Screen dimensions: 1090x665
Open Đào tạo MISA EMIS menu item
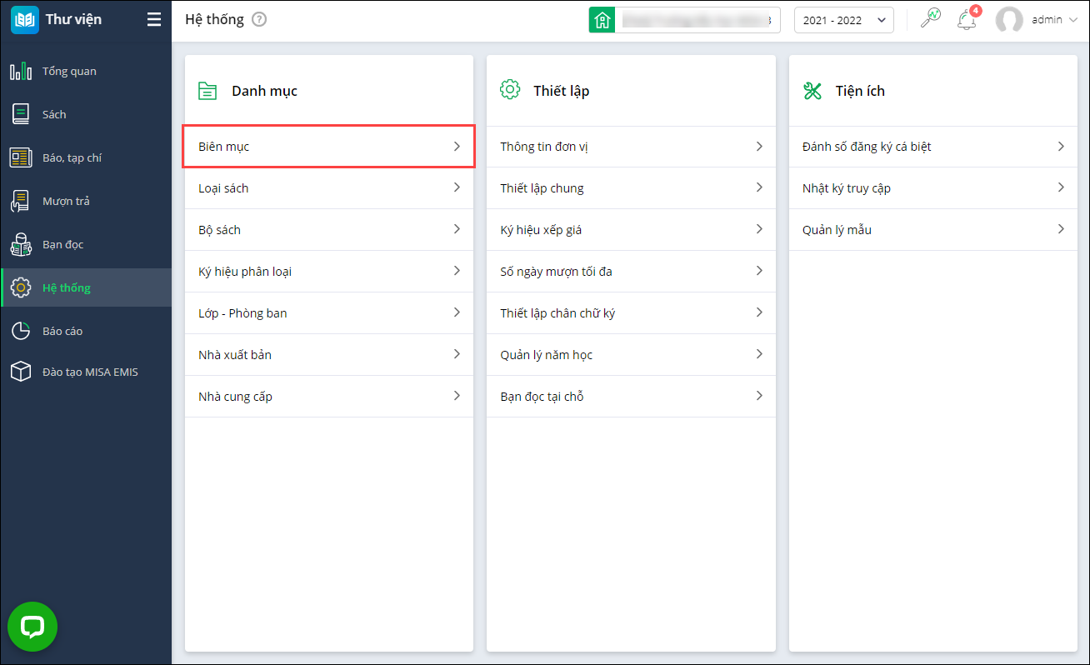[90, 372]
